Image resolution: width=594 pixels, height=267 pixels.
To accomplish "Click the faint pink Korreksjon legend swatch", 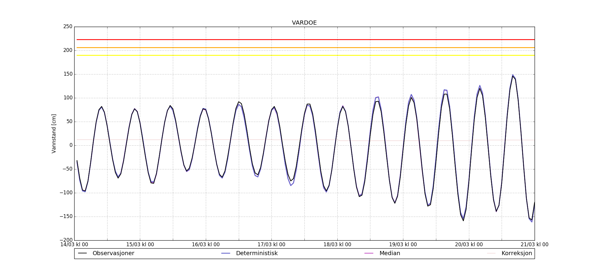I will [491, 253].
